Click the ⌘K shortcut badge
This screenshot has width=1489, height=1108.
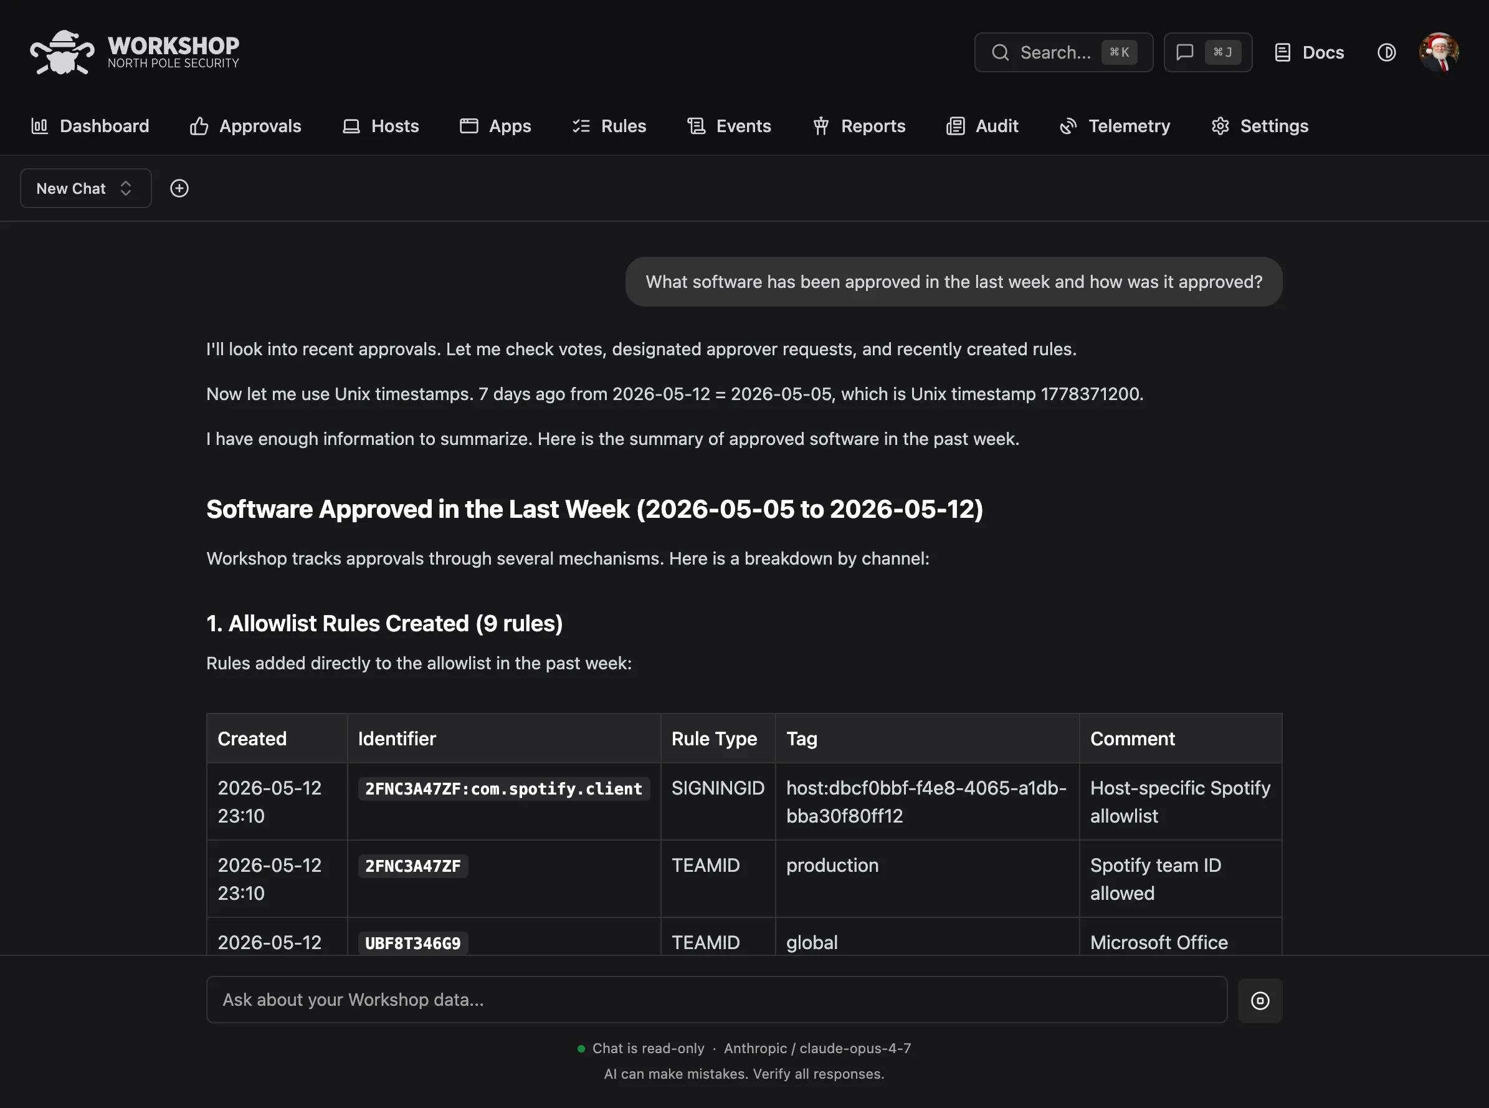(x=1119, y=52)
